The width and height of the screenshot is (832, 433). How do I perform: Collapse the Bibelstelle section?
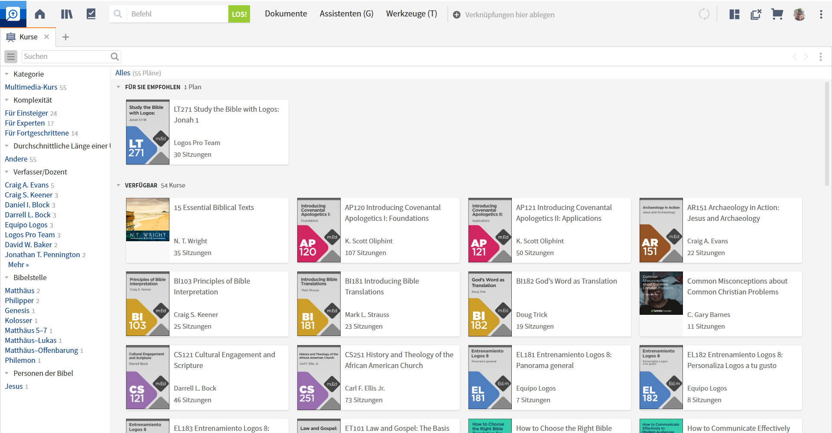pos(6,278)
